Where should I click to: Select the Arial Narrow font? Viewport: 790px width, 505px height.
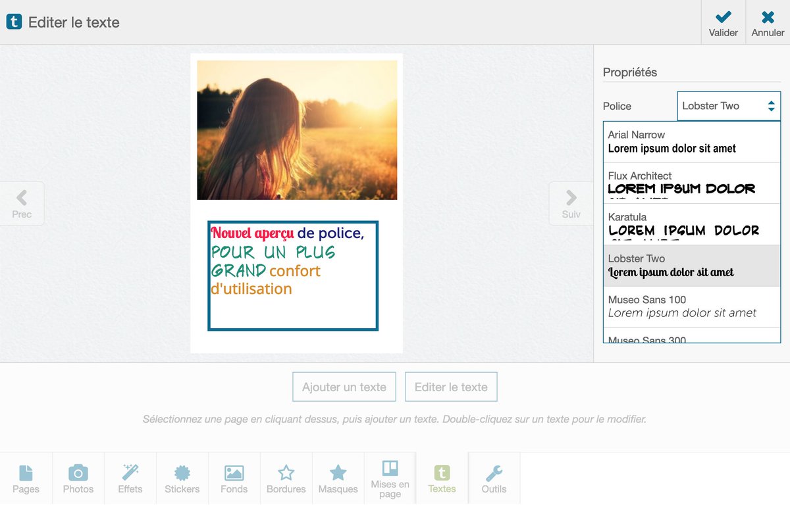691,141
